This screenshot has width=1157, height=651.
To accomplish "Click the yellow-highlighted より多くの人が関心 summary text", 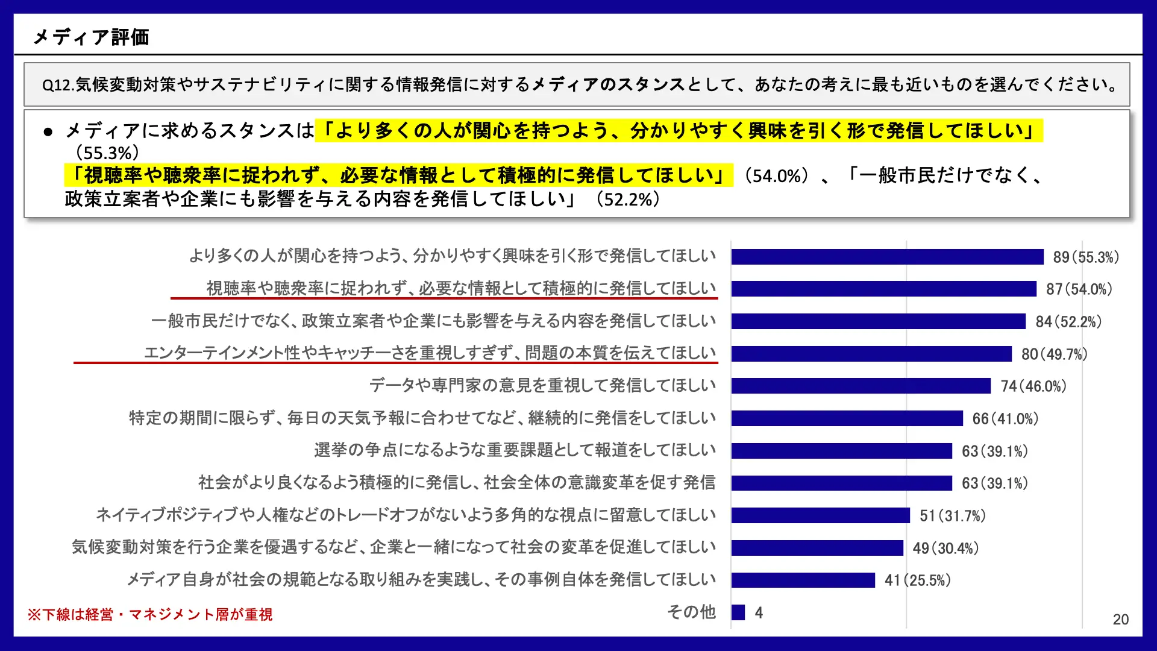I will click(x=679, y=130).
